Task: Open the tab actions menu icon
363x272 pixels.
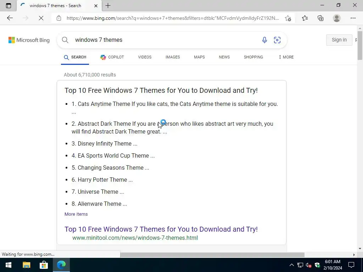Action: pos(9,6)
